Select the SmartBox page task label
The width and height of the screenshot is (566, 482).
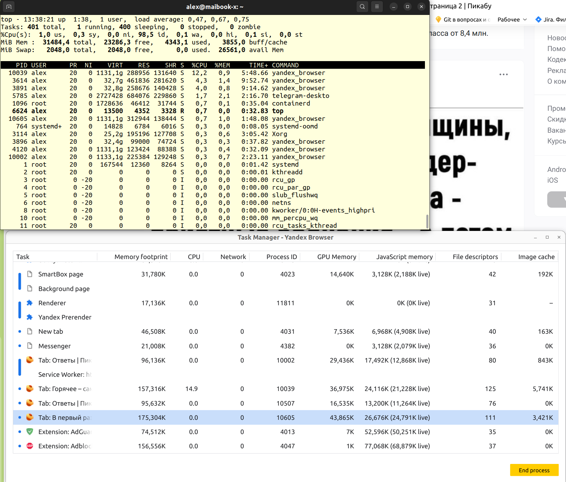[61, 274]
